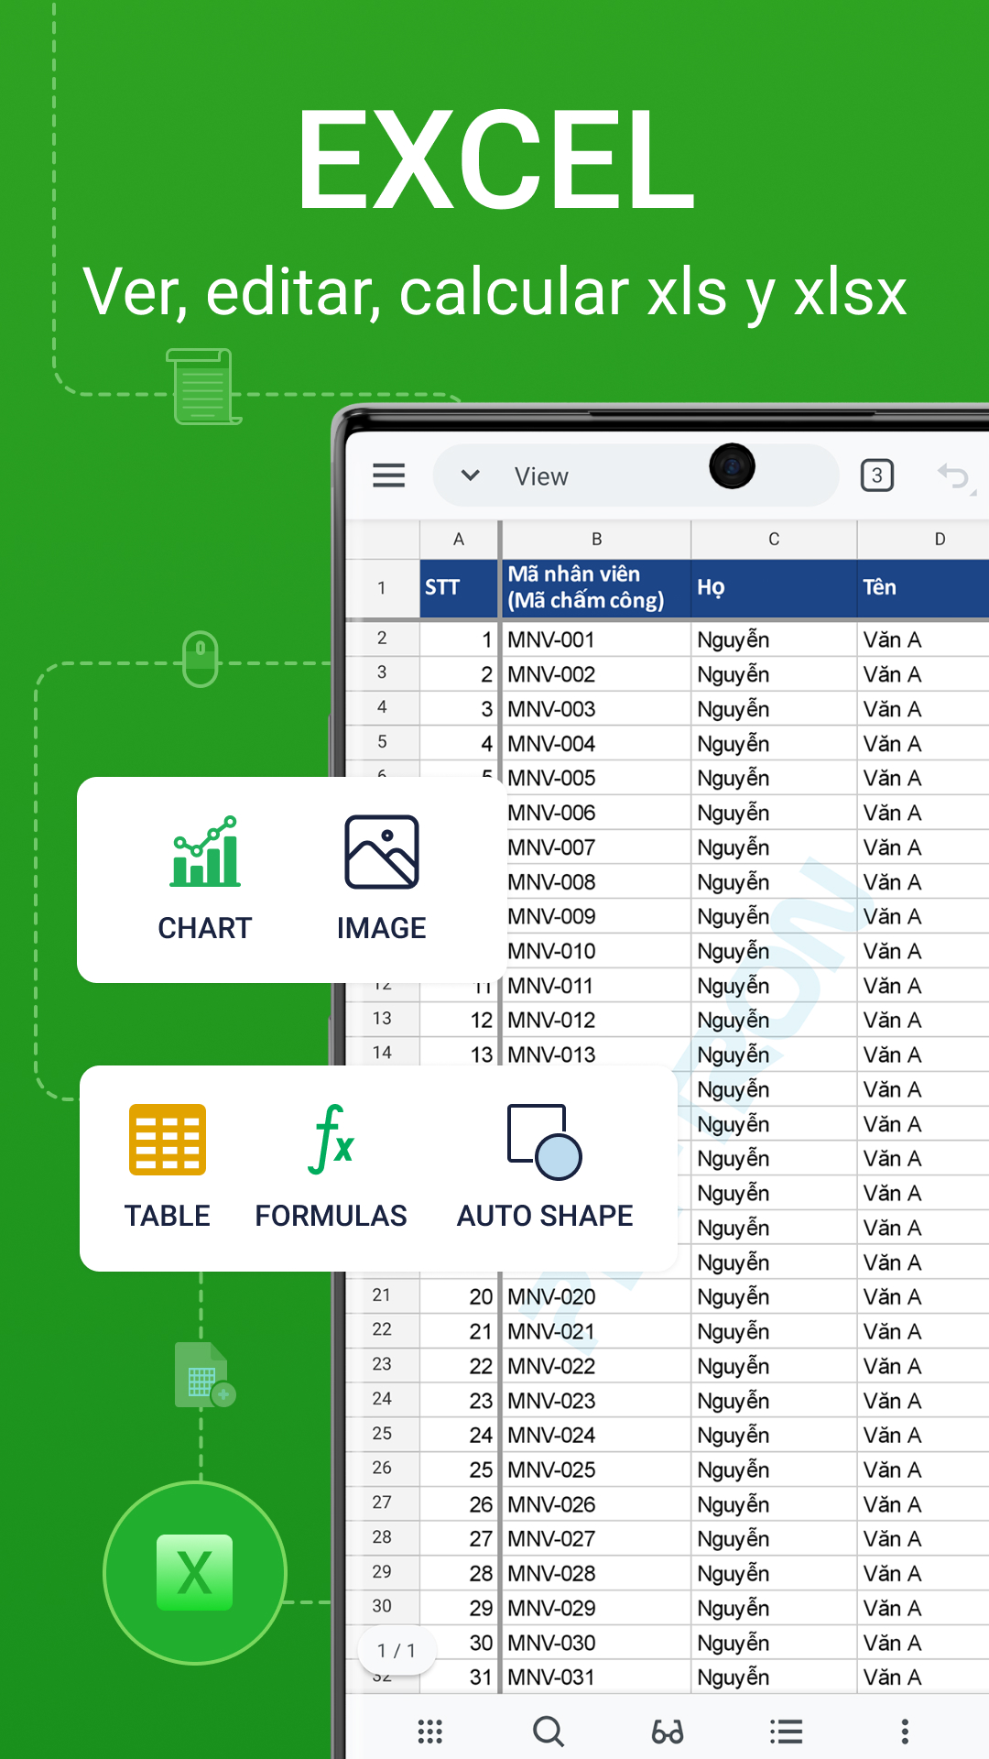
Task: Tap the mouse outline icon
Action: [201, 659]
